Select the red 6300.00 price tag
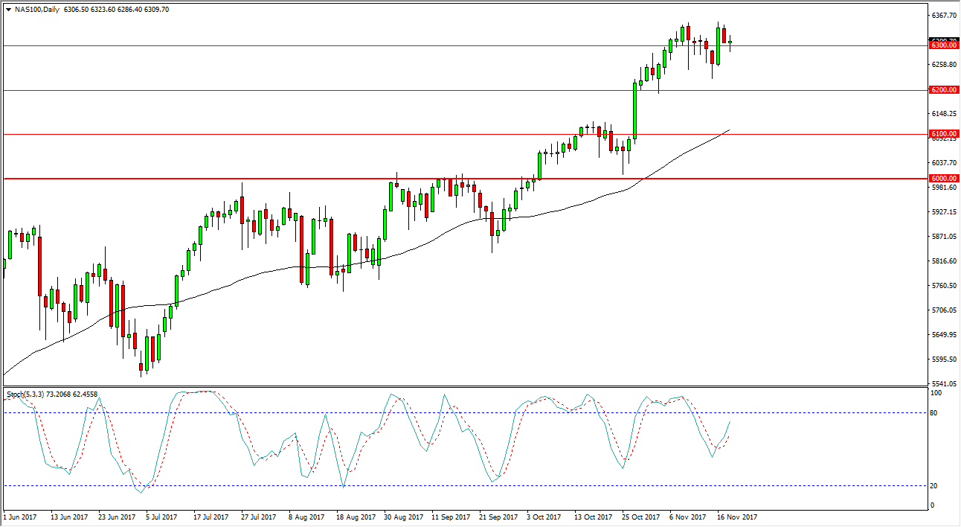The height and width of the screenshot is (527, 961). [x=945, y=44]
